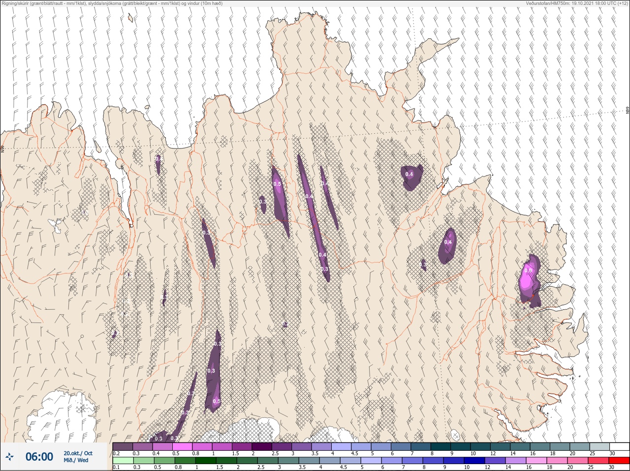Select the lavender 4.5 swatch in upper legend

(361, 447)
